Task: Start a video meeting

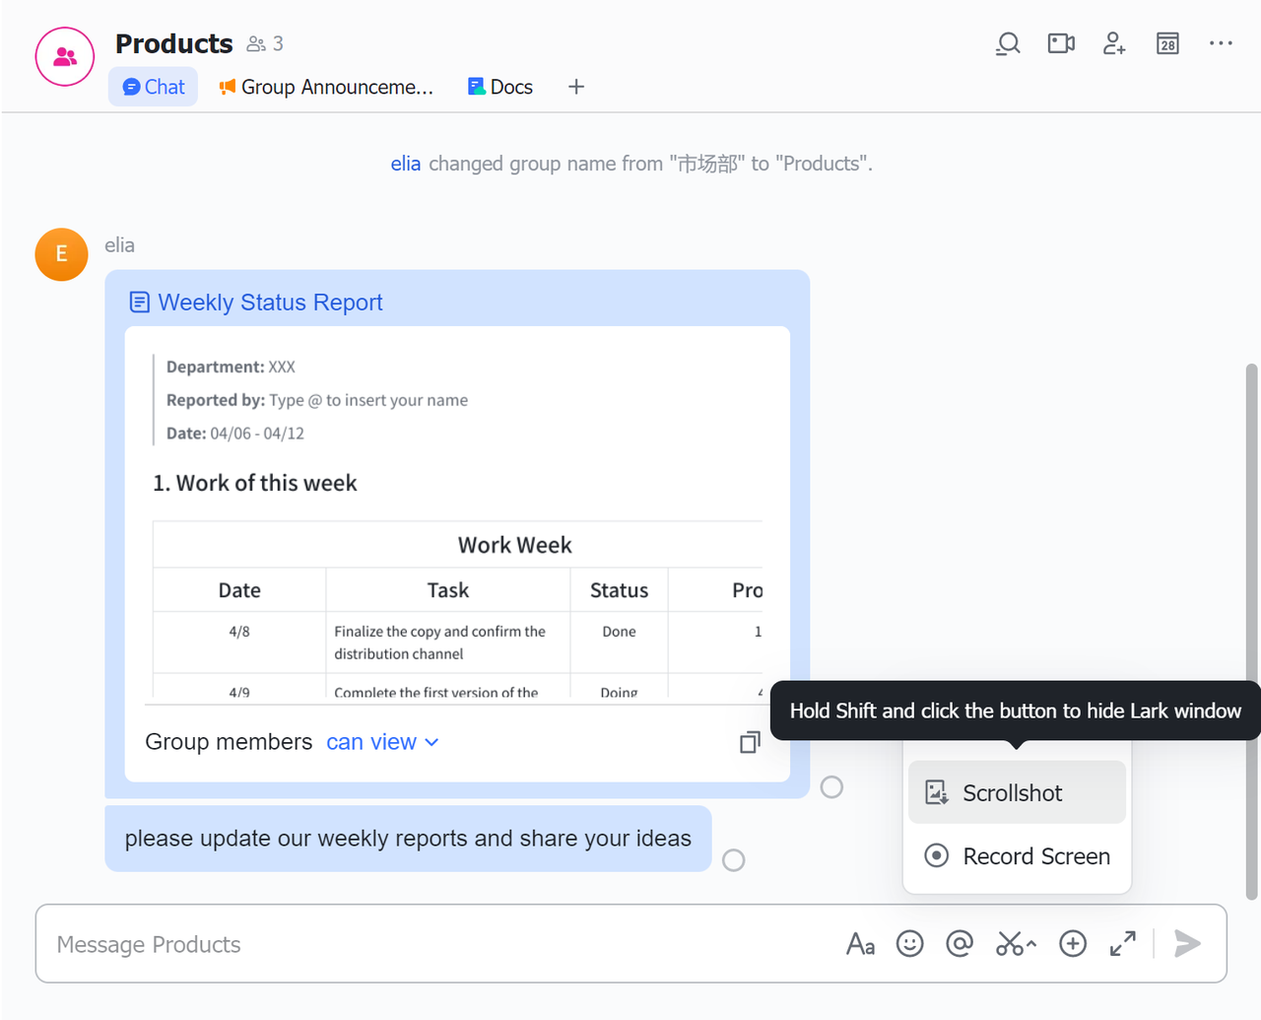Action: tap(1060, 43)
